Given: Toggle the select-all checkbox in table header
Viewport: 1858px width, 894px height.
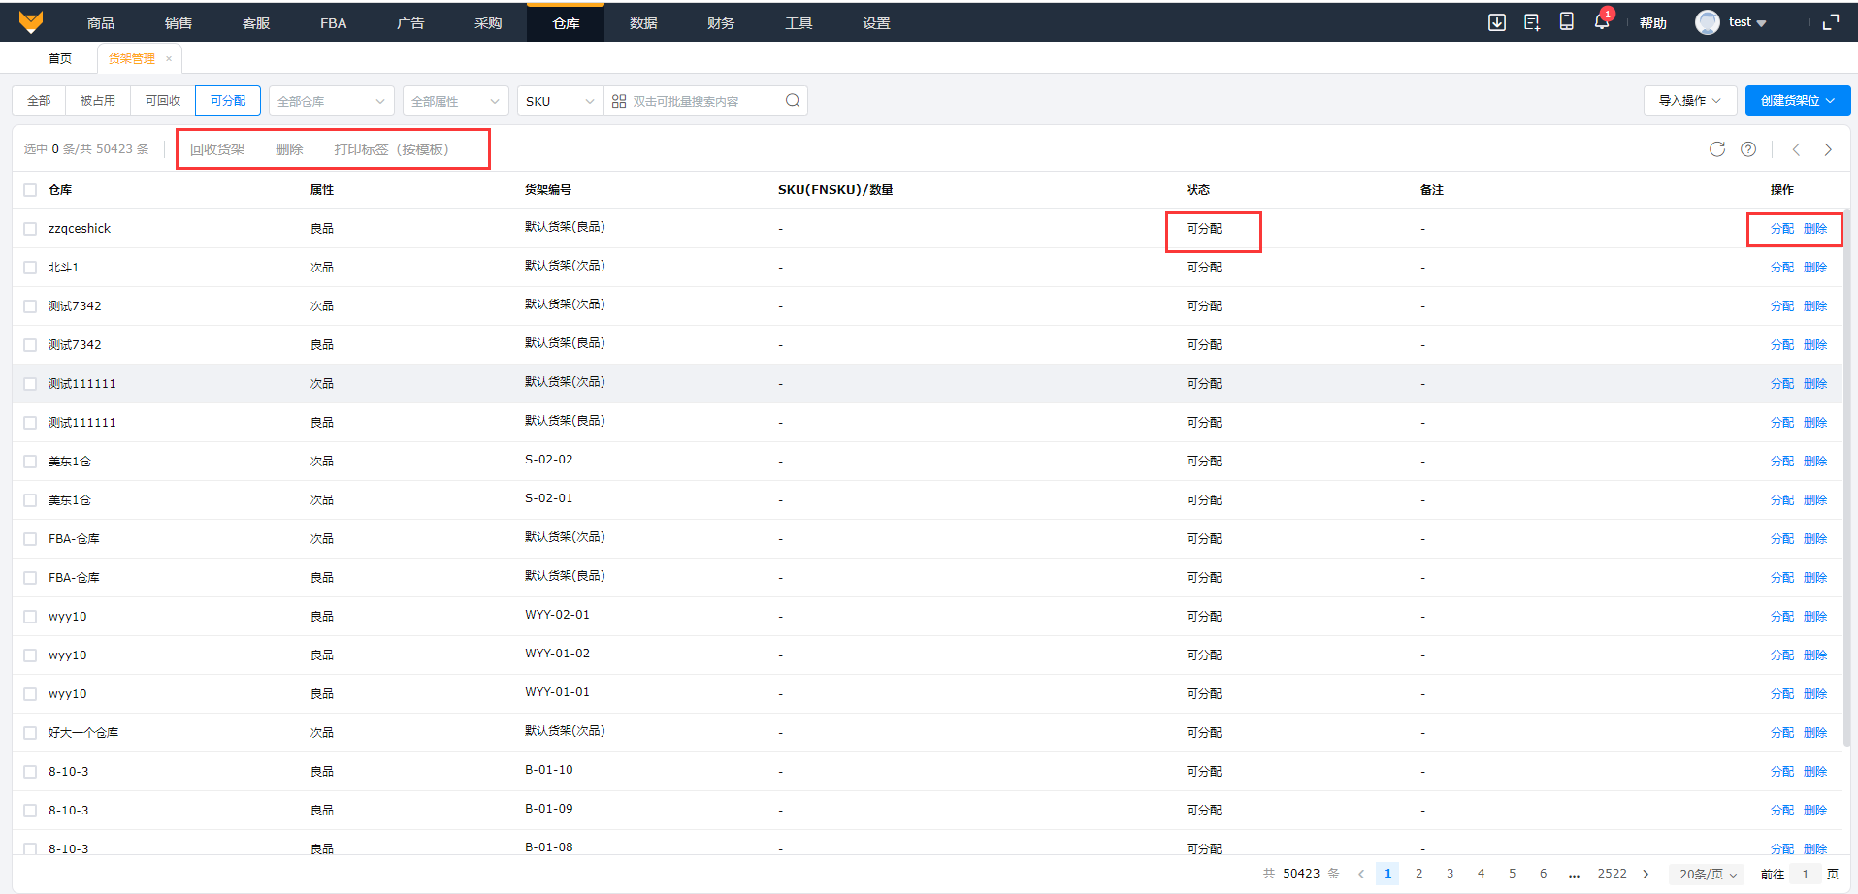Looking at the screenshot, I should pyautogui.click(x=30, y=190).
